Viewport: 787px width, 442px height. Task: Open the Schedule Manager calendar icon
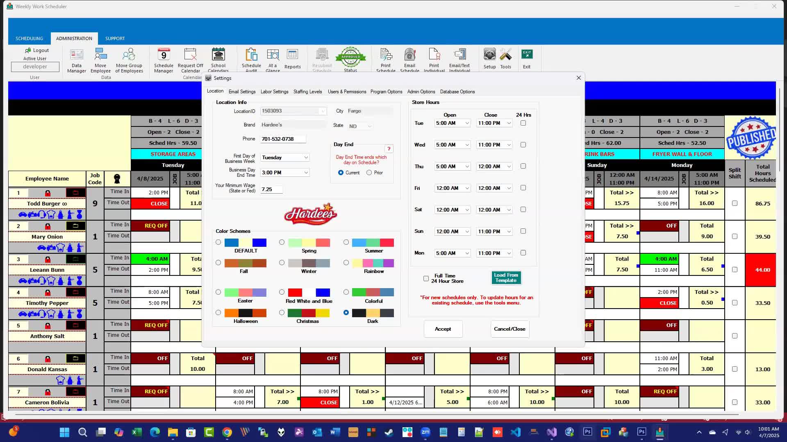(164, 61)
